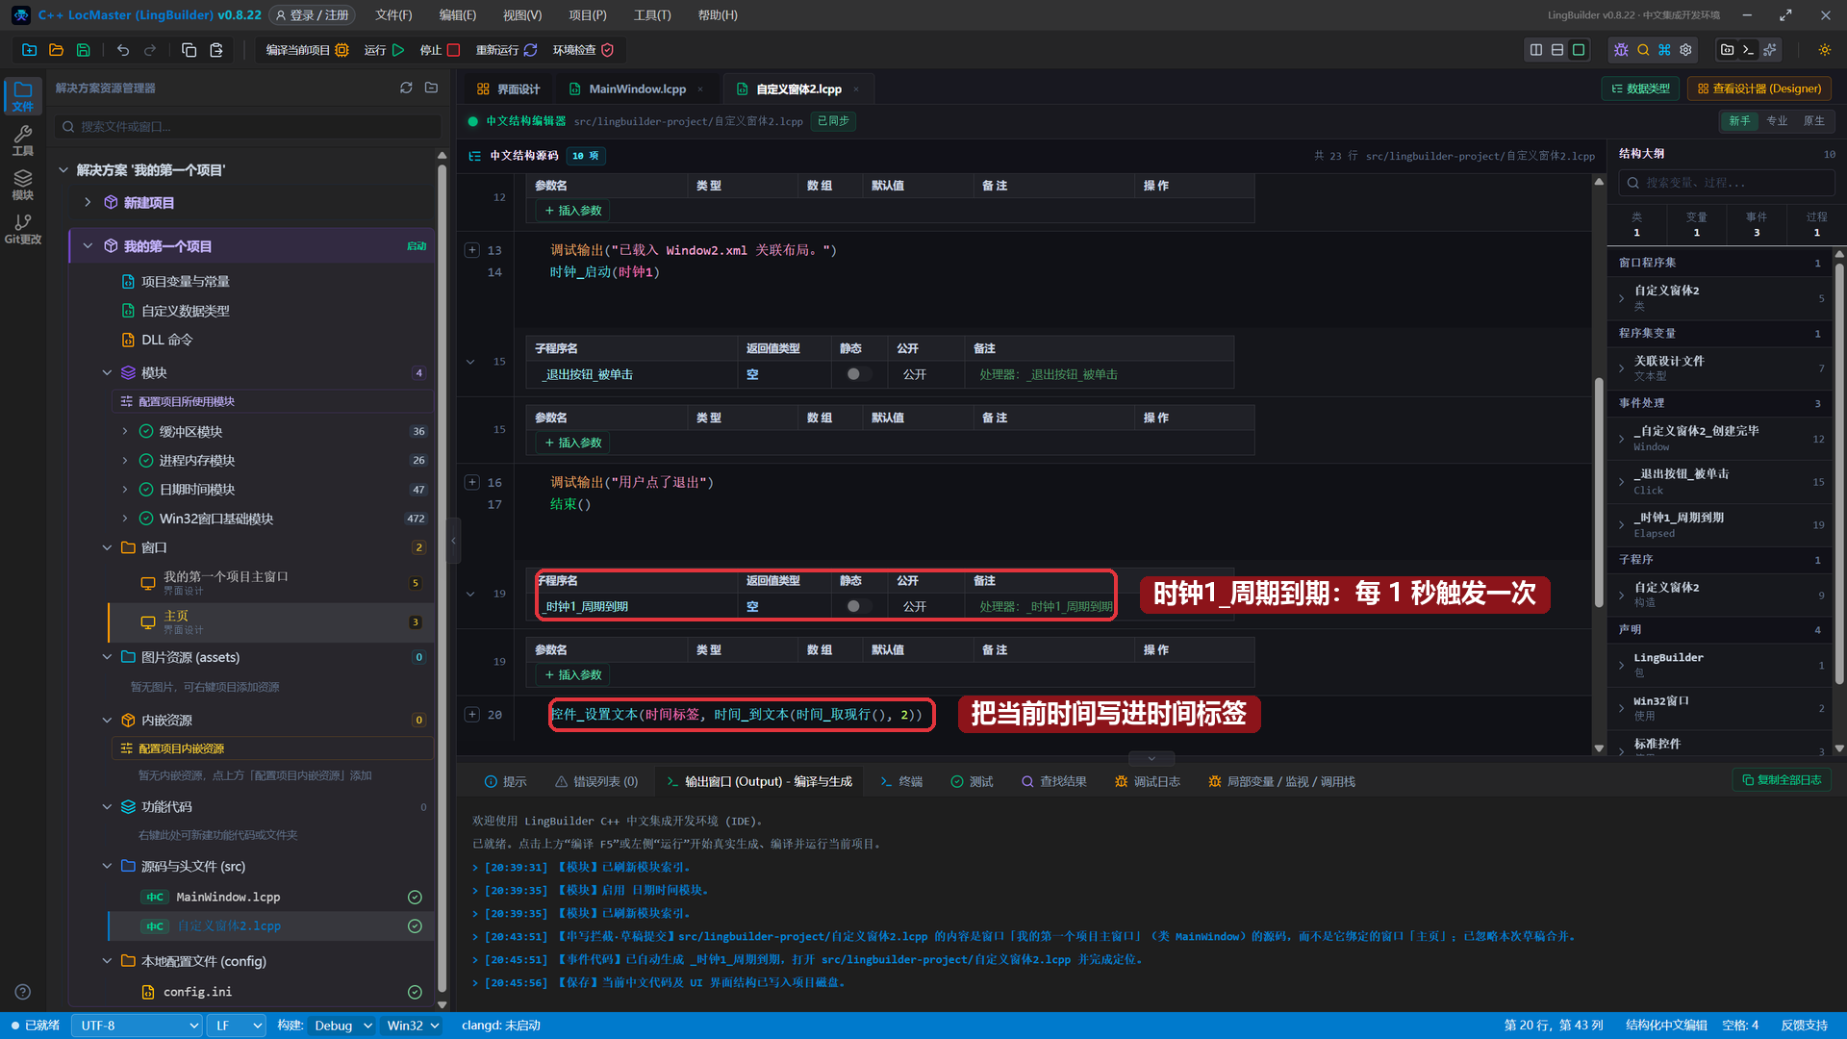Switch to the 调试日志 output tab

[x=1147, y=781]
